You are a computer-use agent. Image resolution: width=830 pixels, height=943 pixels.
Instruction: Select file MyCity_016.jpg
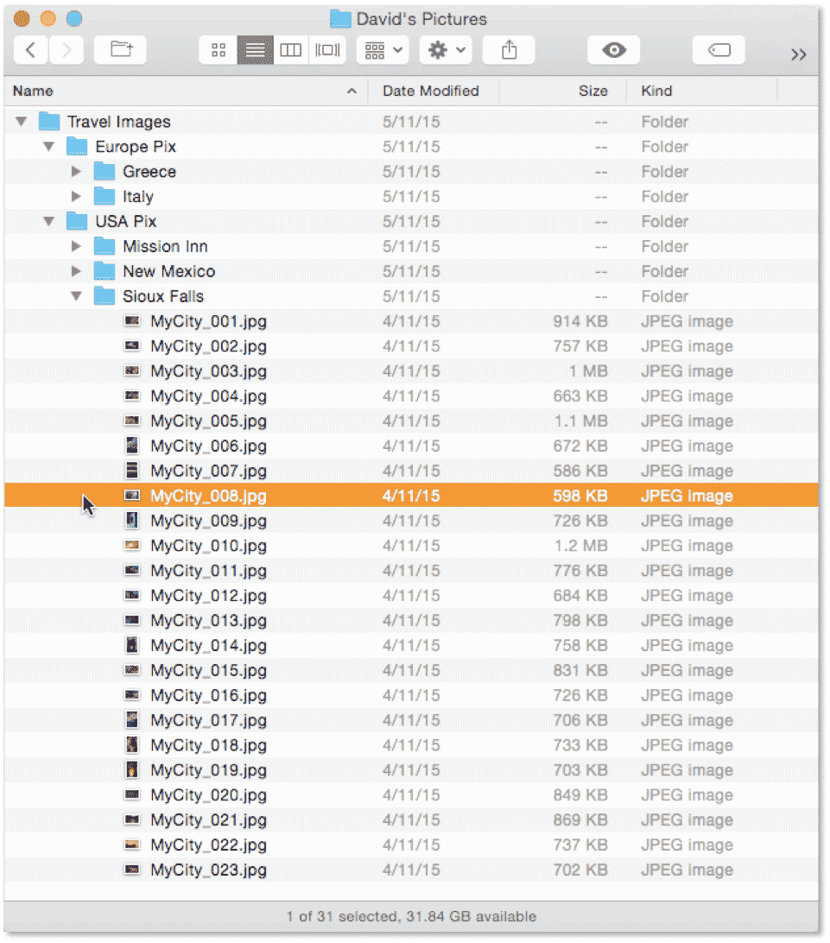pyautogui.click(x=411, y=695)
